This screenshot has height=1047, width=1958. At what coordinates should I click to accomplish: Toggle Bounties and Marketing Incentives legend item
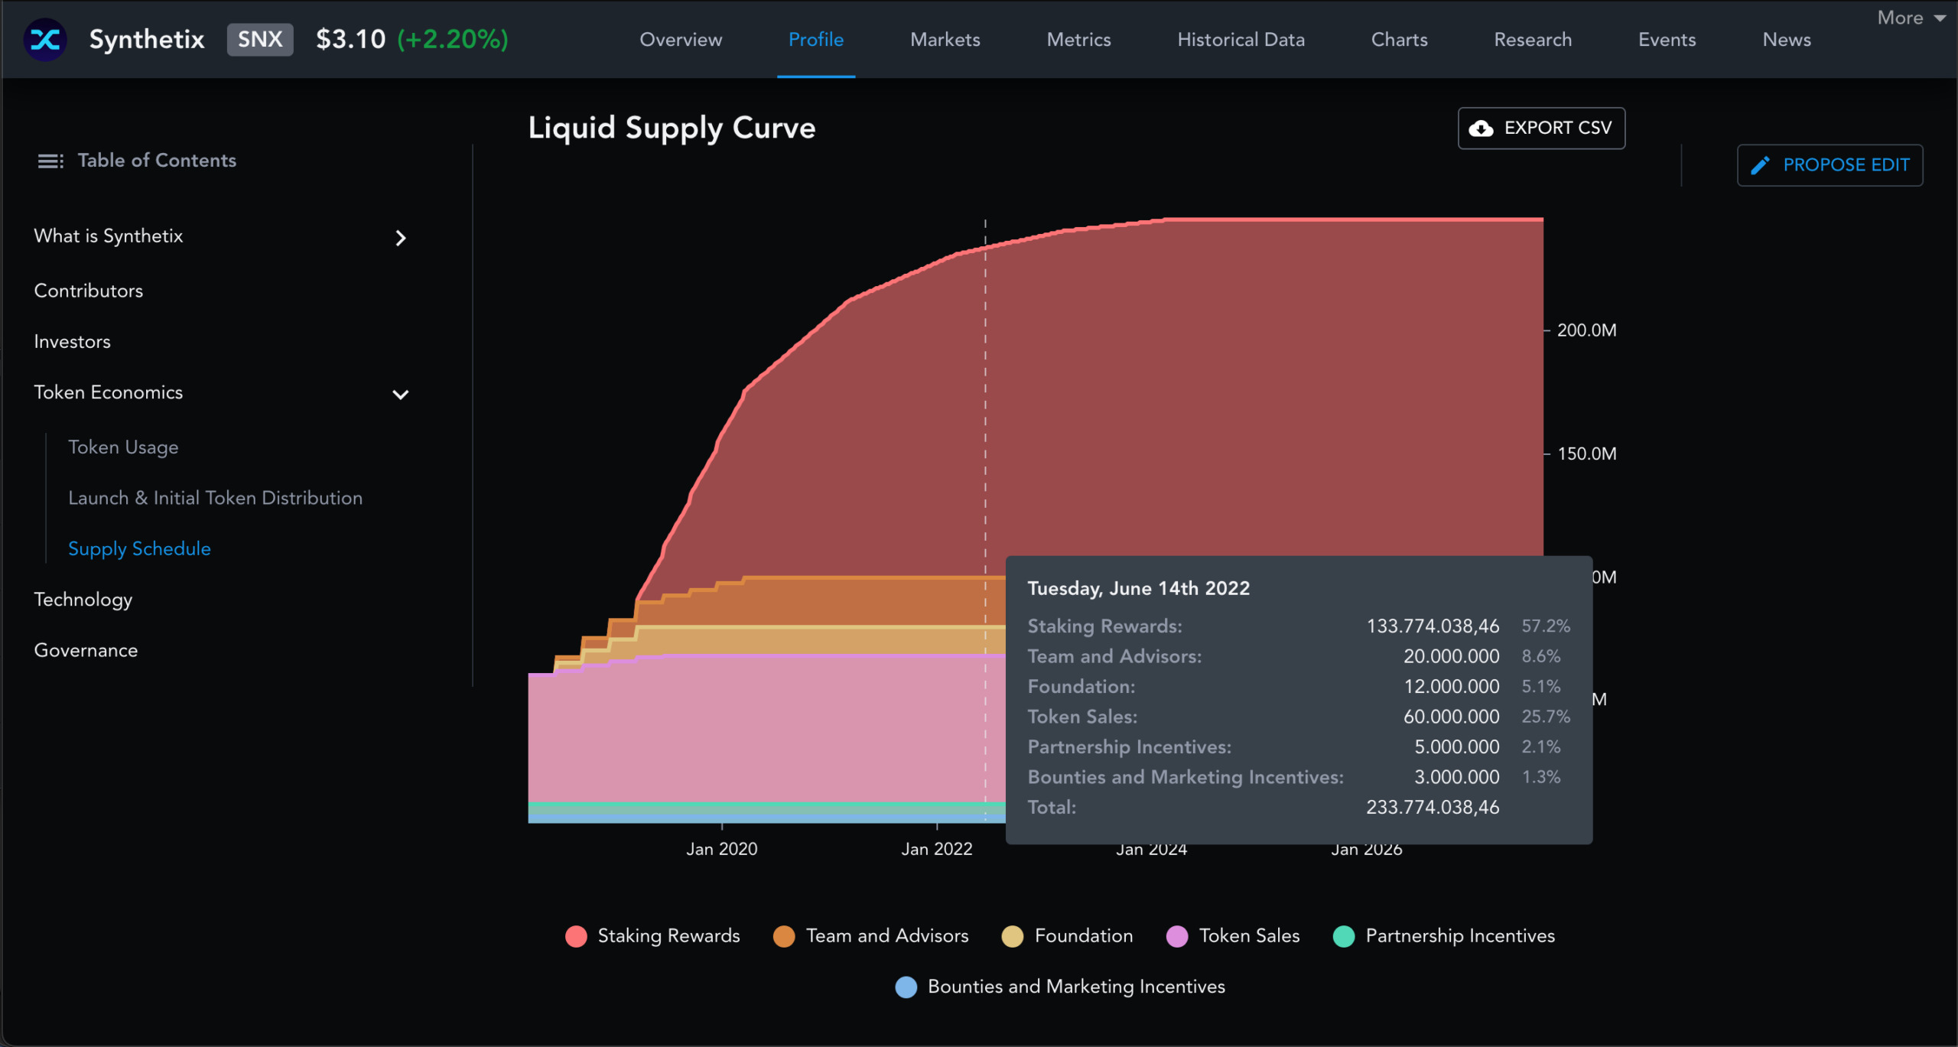[1060, 987]
